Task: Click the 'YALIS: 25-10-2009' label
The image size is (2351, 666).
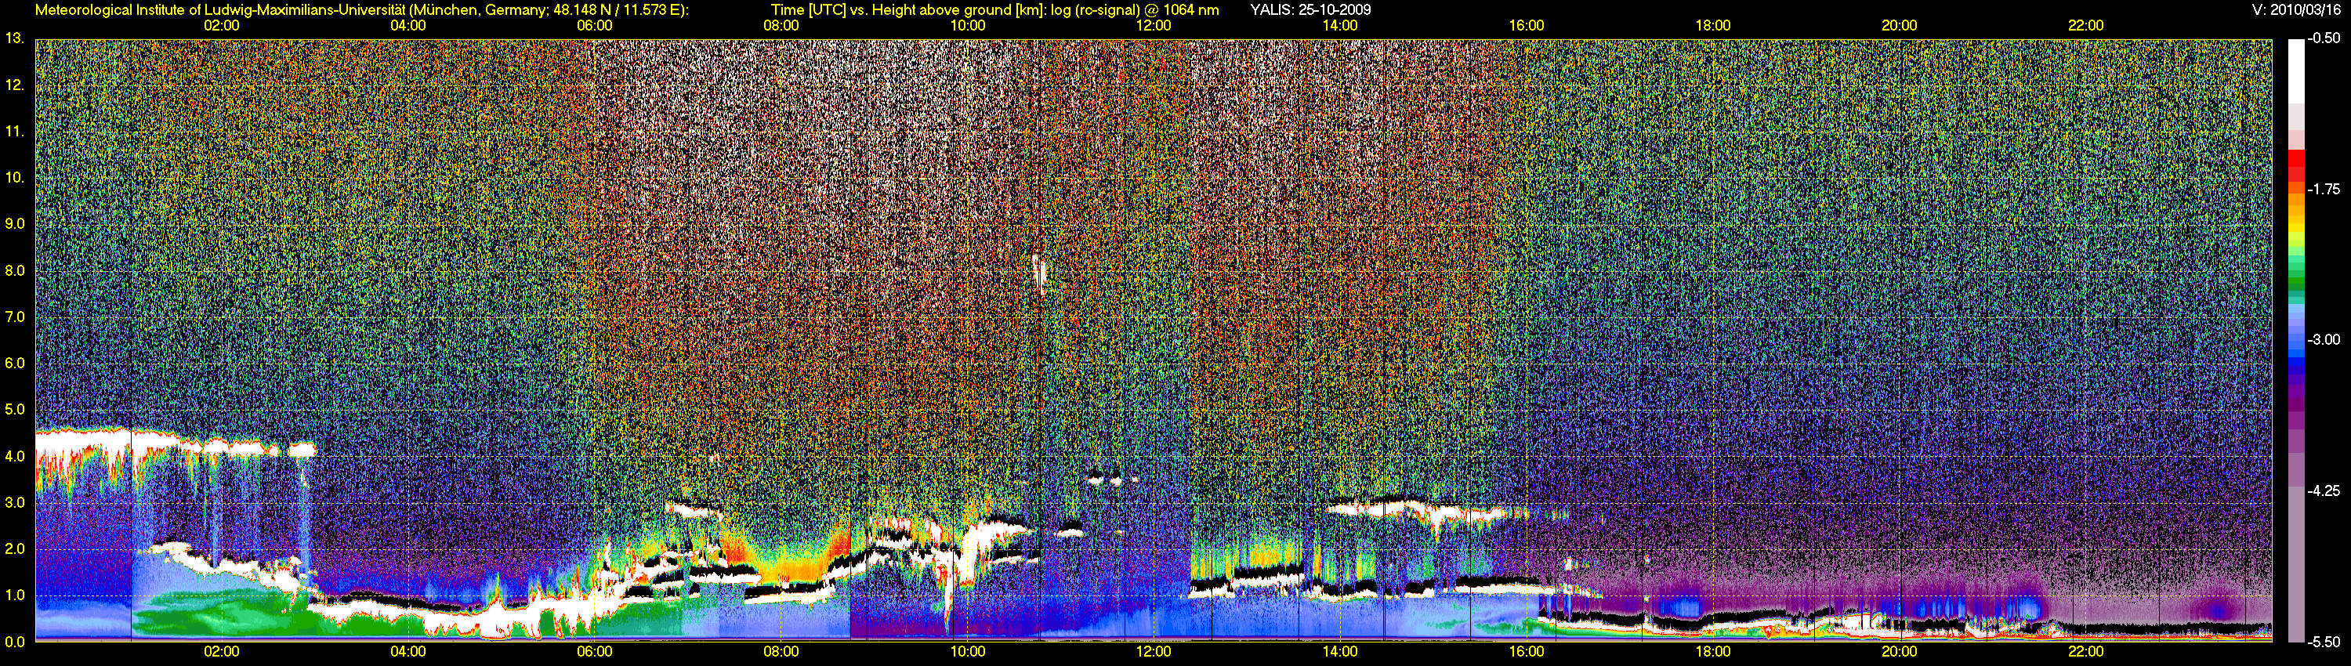Action: click(1310, 10)
